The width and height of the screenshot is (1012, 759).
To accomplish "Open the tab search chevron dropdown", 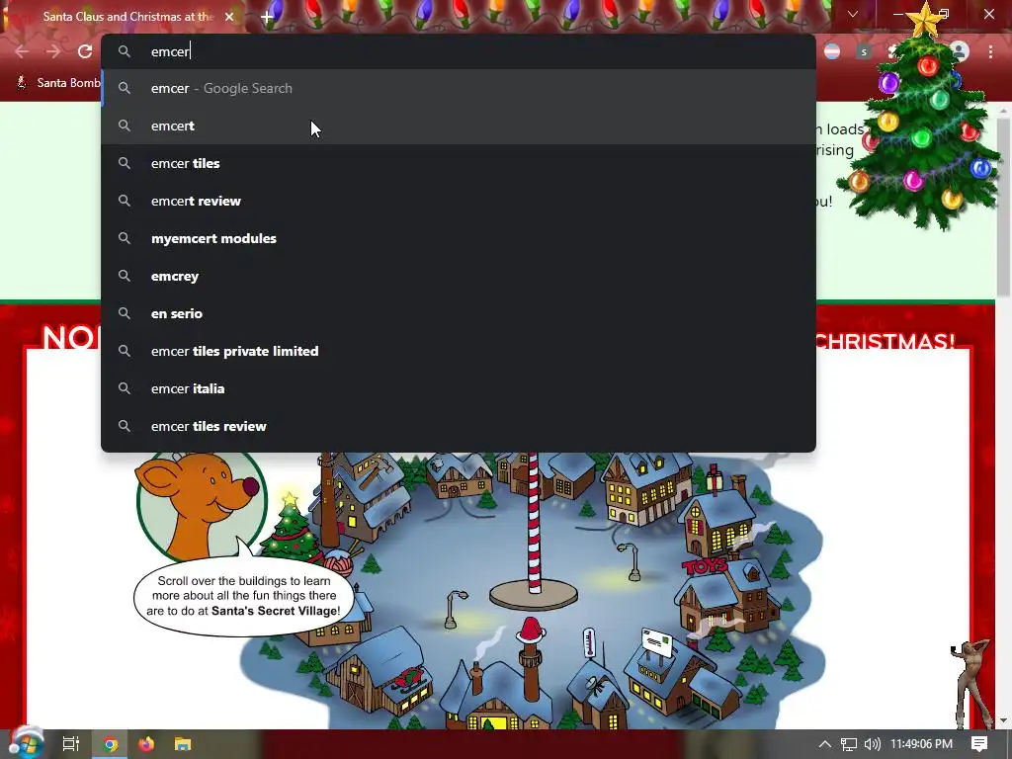I will (853, 14).
